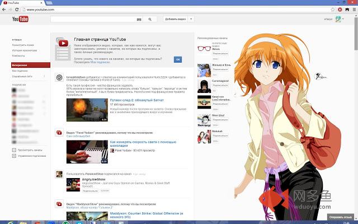Click the Curamagoat channel avatar
This screenshot has width=358, height=224.
coord(204,86)
